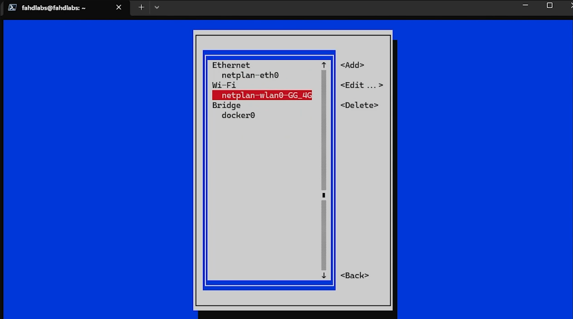Select the docker0 bridge connection
This screenshot has width=573, height=319.
click(237, 115)
